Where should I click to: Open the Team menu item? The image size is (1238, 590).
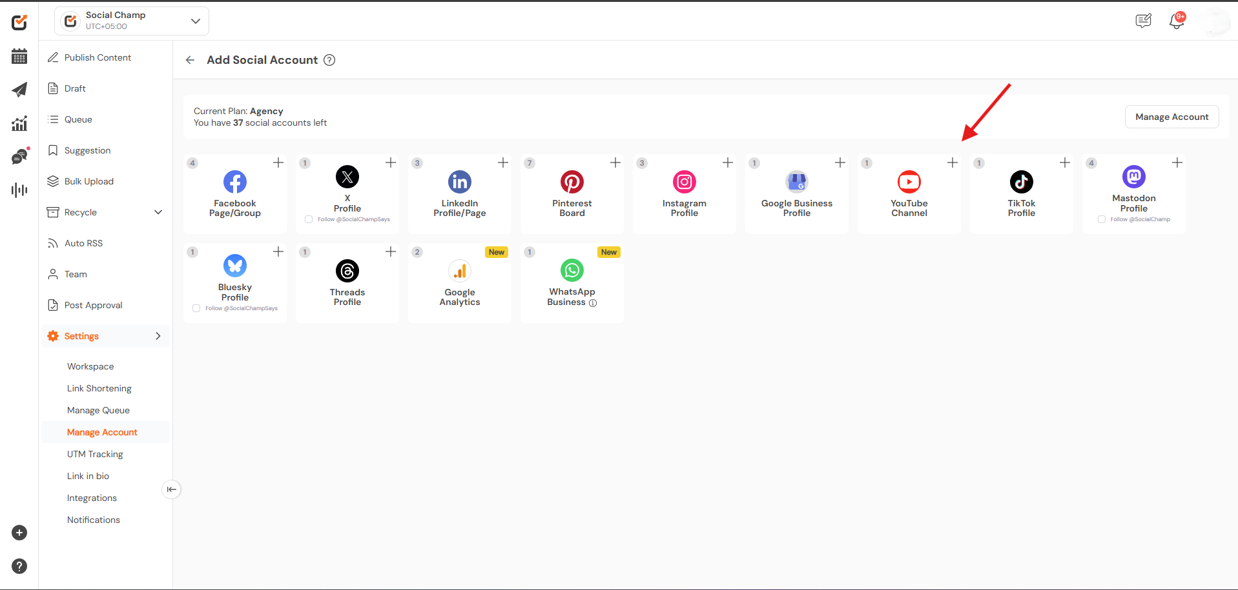click(x=76, y=274)
